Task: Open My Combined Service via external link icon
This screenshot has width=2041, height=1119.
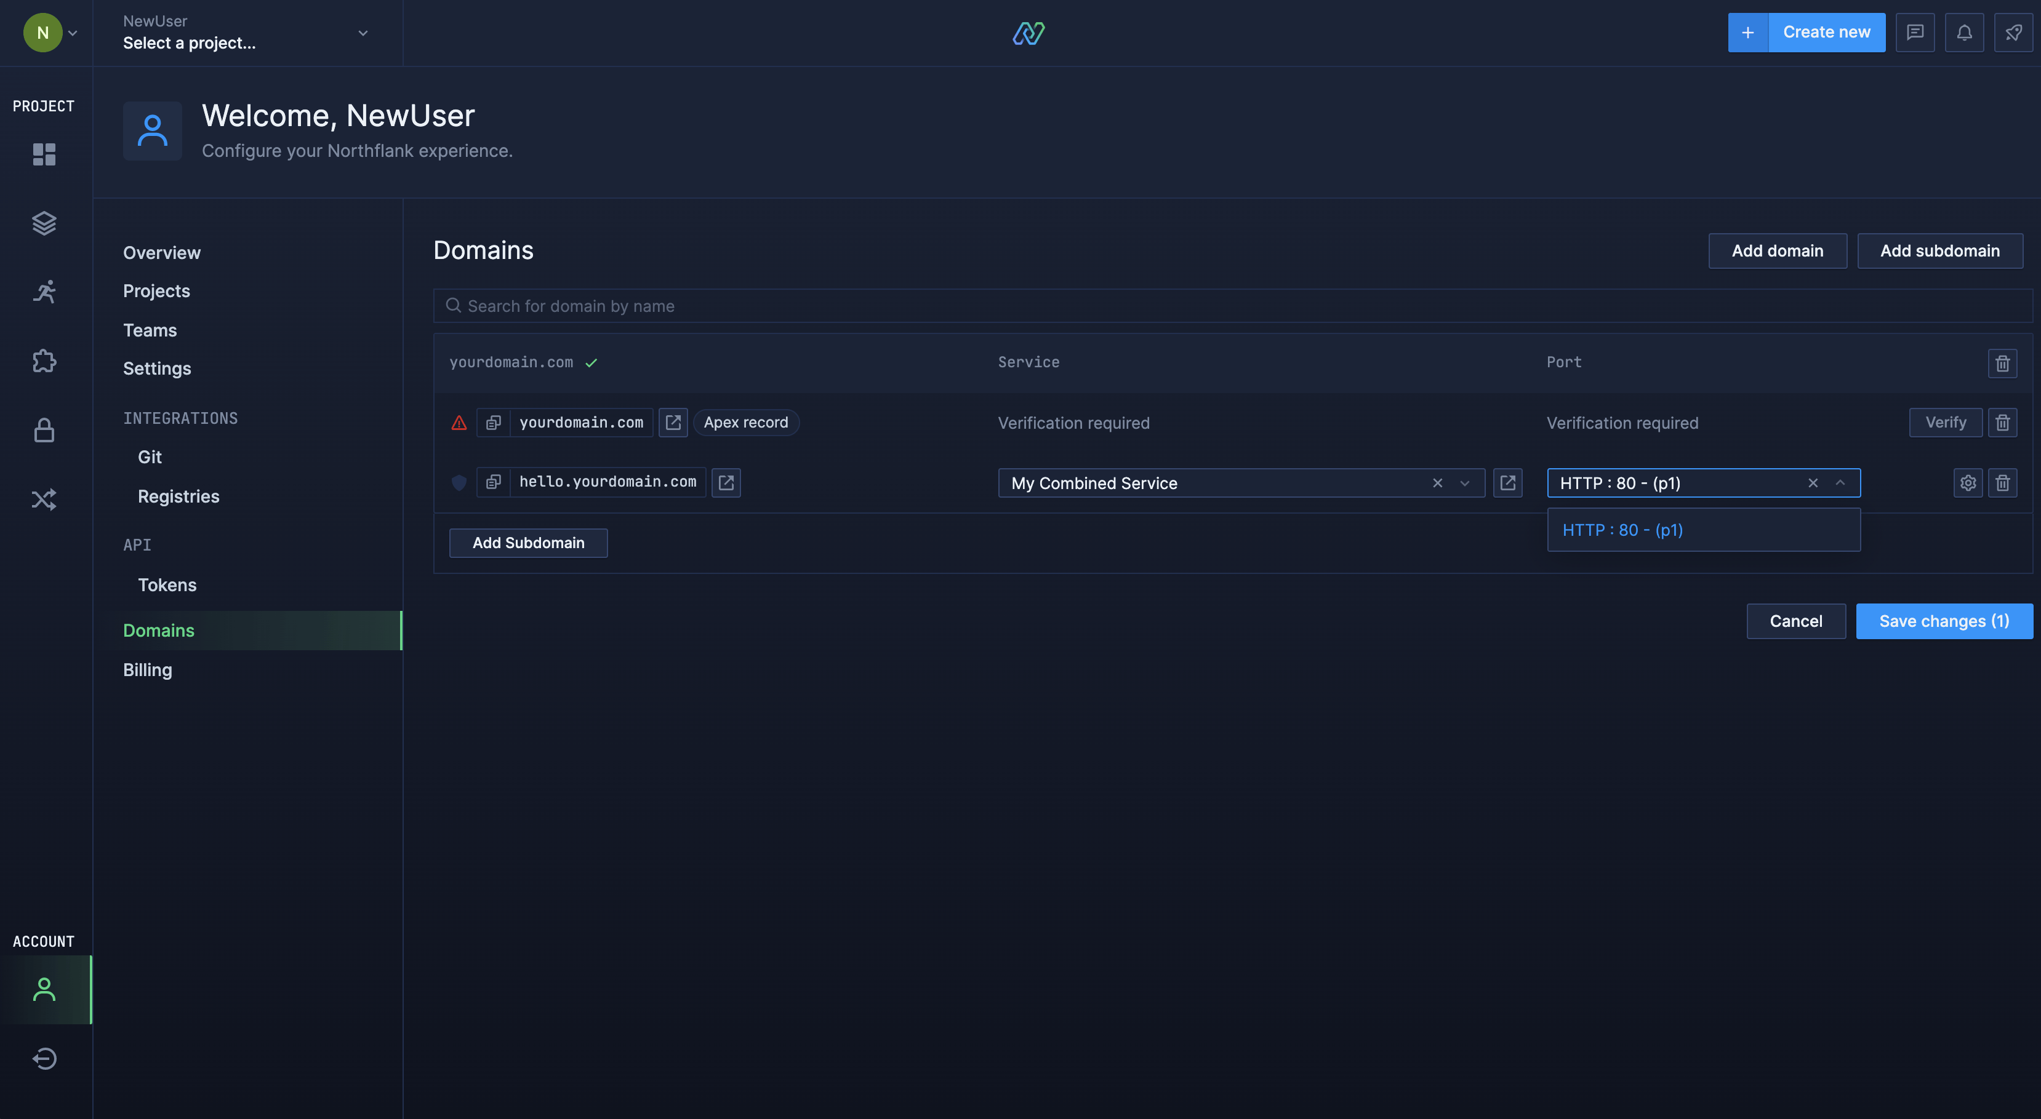Action: point(1508,483)
